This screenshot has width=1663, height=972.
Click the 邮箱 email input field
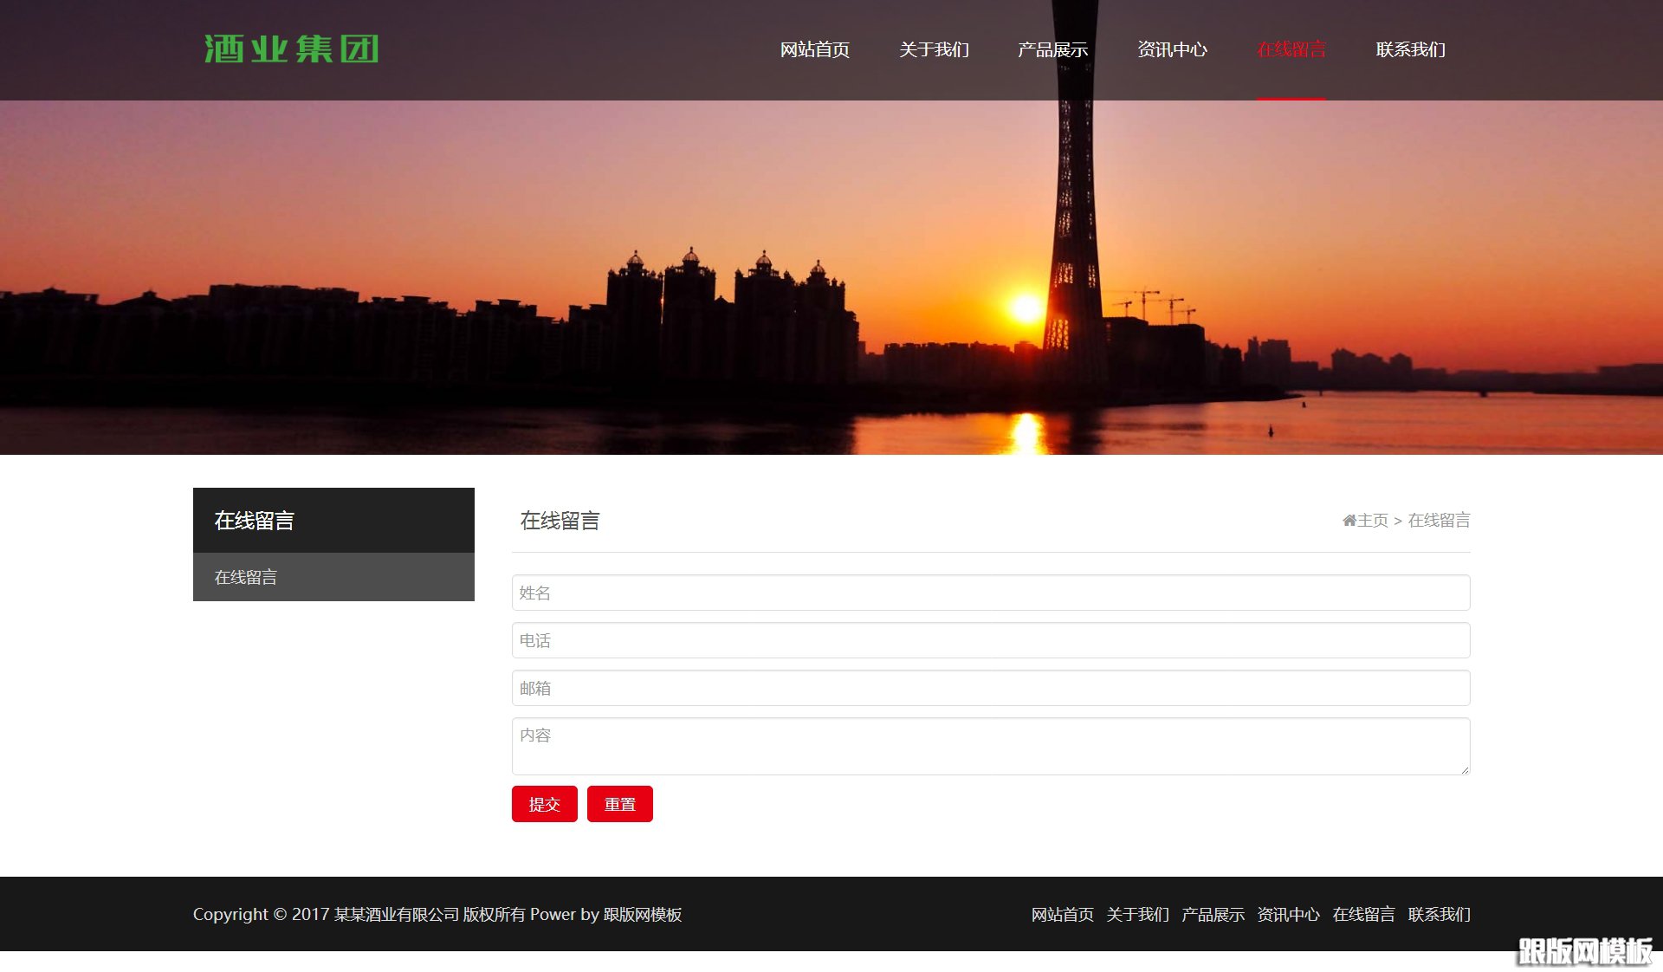point(990,688)
